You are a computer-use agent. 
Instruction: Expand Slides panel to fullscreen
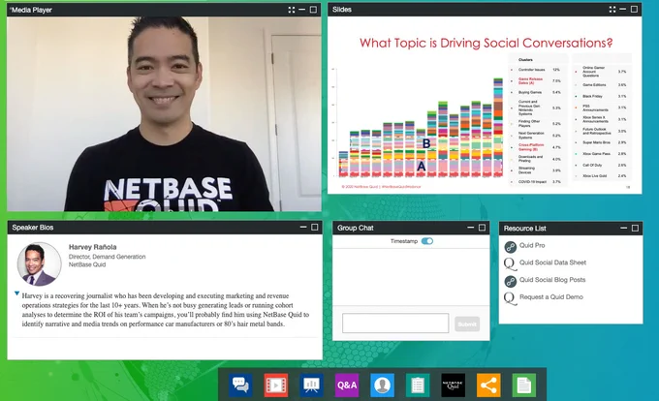tap(612, 10)
